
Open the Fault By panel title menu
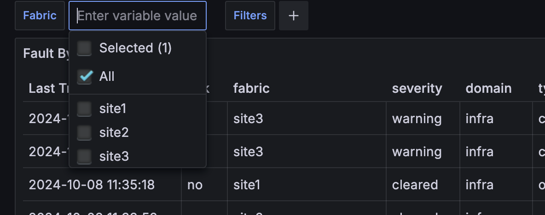pyautogui.click(x=46, y=54)
